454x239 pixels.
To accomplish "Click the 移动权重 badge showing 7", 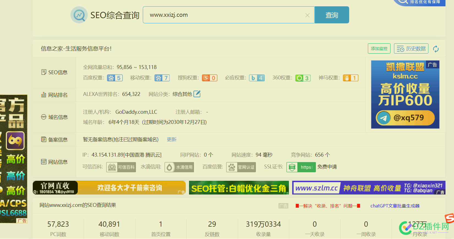I will (162, 78).
